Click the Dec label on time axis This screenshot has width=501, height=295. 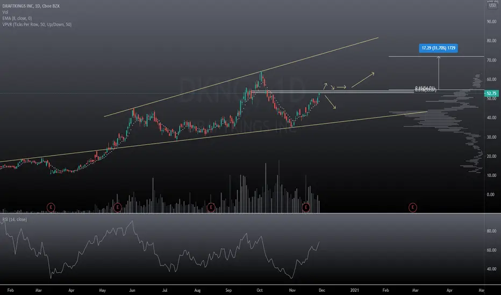coord(322,290)
